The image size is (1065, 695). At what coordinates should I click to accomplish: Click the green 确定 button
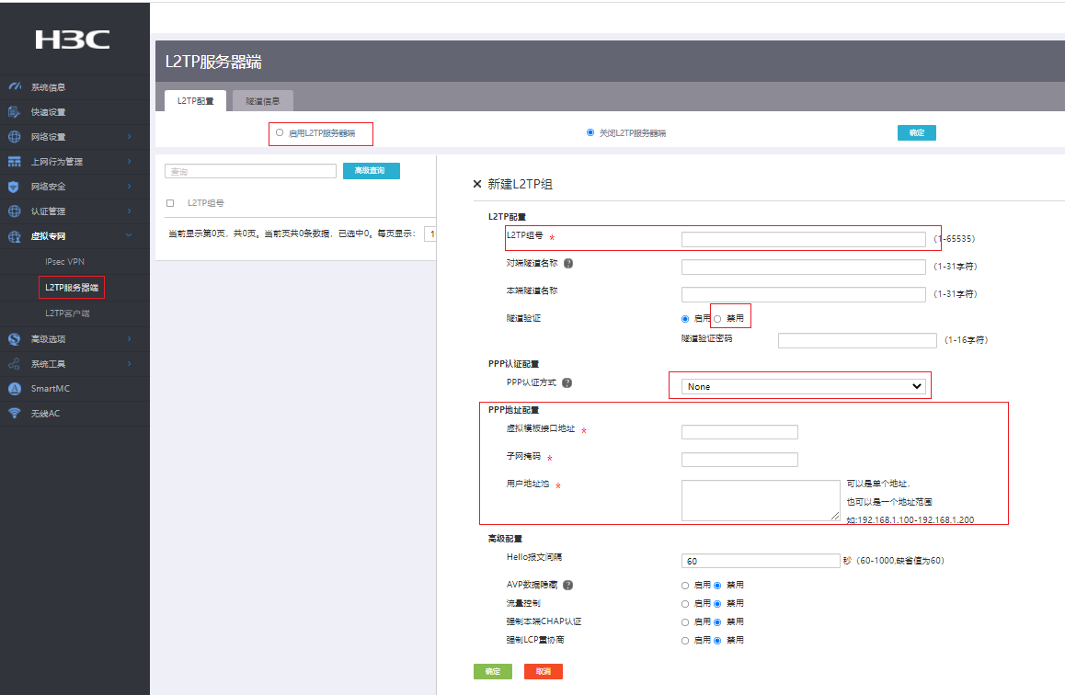492,671
